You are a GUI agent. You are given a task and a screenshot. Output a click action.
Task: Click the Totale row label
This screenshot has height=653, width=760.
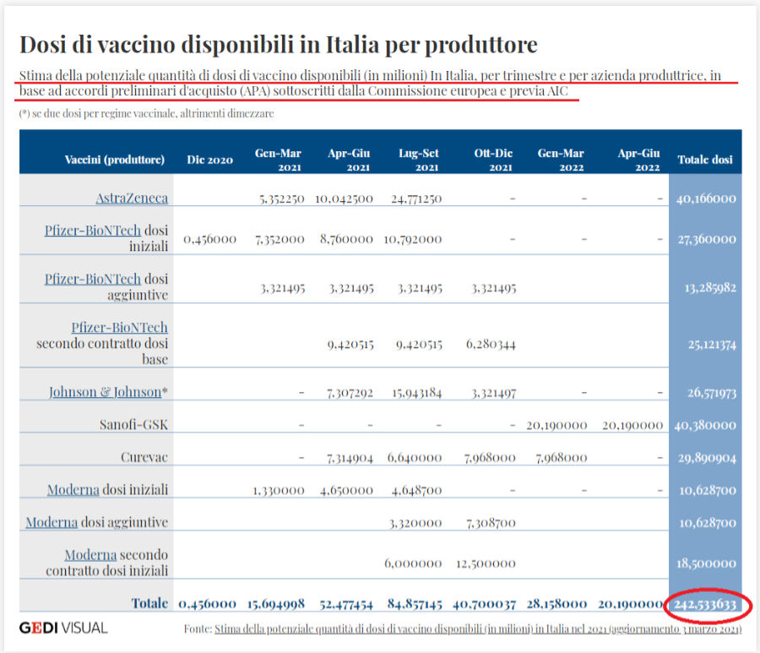[149, 603]
